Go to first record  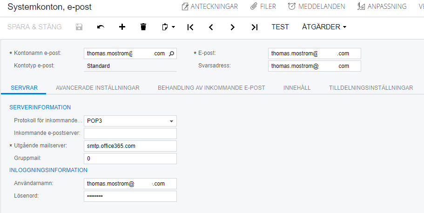(x=190, y=27)
